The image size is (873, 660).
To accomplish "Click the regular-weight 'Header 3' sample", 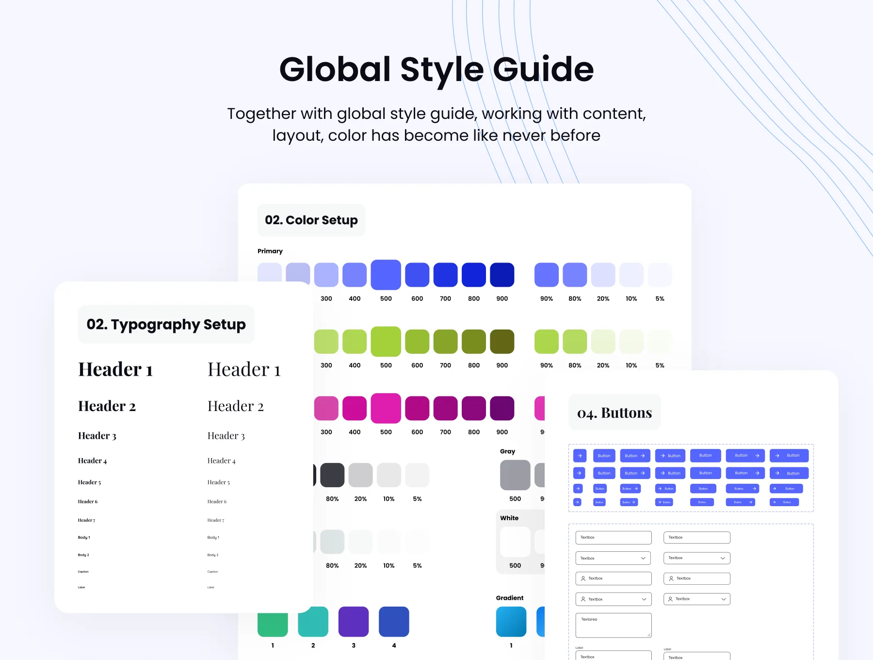I will [x=226, y=436].
